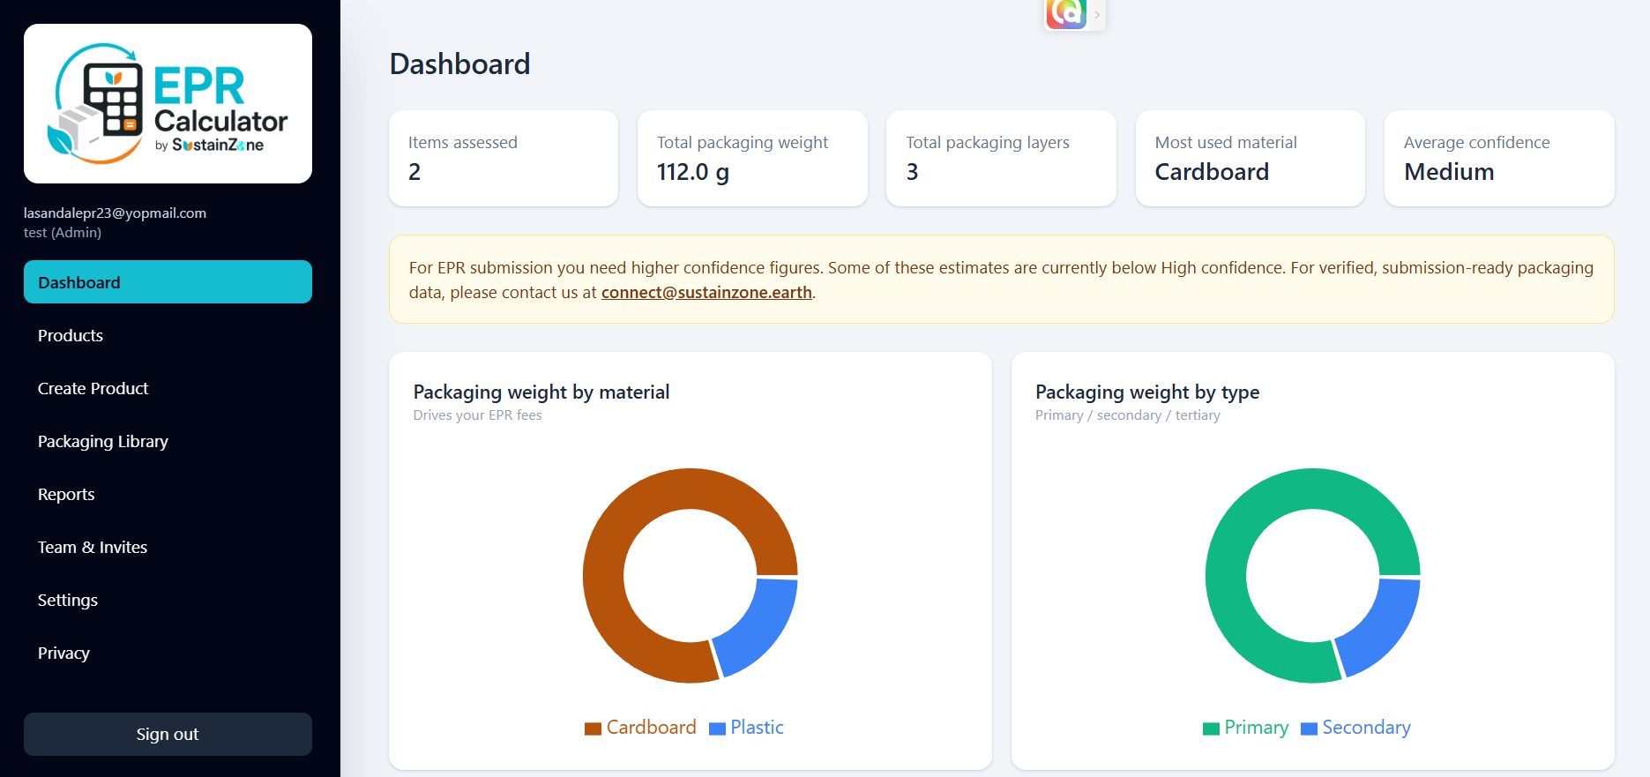Go to Products page
This screenshot has height=777, width=1650.
[168, 335]
